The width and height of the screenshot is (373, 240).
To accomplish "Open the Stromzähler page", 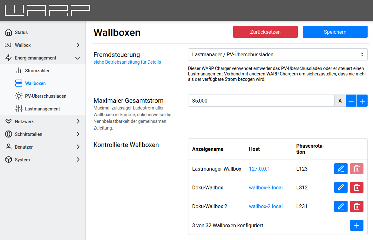I will [37, 71].
